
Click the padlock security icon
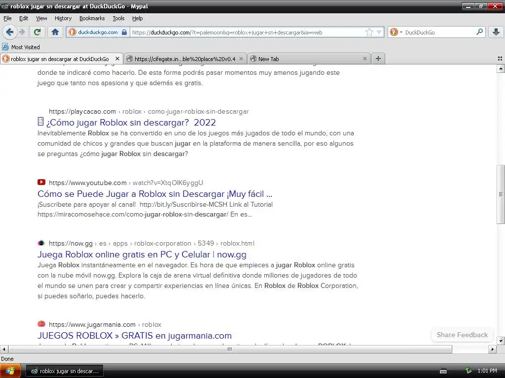pyautogui.click(x=124, y=32)
